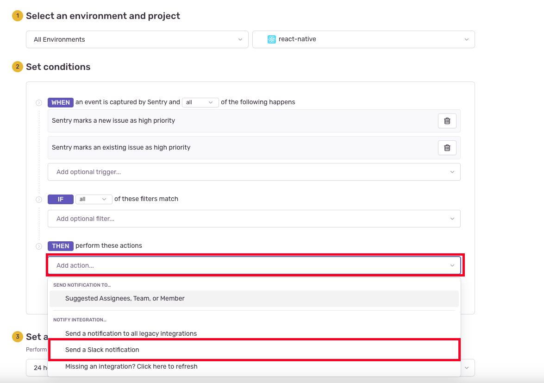Open the Add optional filter dropdown

pos(254,219)
